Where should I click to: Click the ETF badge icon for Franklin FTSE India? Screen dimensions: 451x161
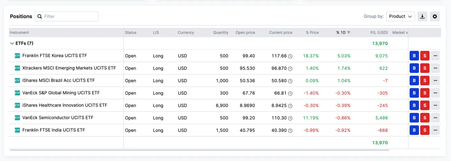(17, 130)
